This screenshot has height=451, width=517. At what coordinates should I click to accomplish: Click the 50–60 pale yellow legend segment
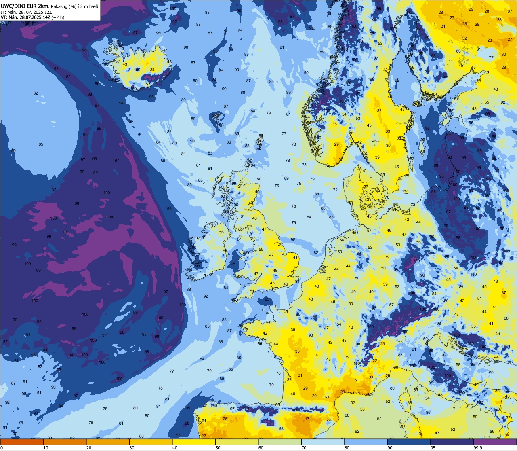click(x=237, y=442)
